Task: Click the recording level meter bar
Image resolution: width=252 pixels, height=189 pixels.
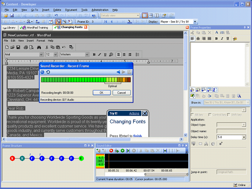Action: [x=86, y=80]
